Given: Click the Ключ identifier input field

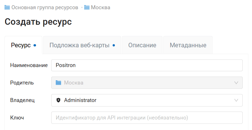Looking at the screenshot, I should [x=146, y=118].
